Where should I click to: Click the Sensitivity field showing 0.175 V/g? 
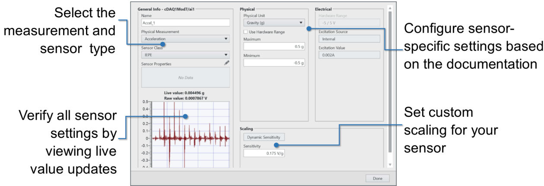(x=264, y=153)
